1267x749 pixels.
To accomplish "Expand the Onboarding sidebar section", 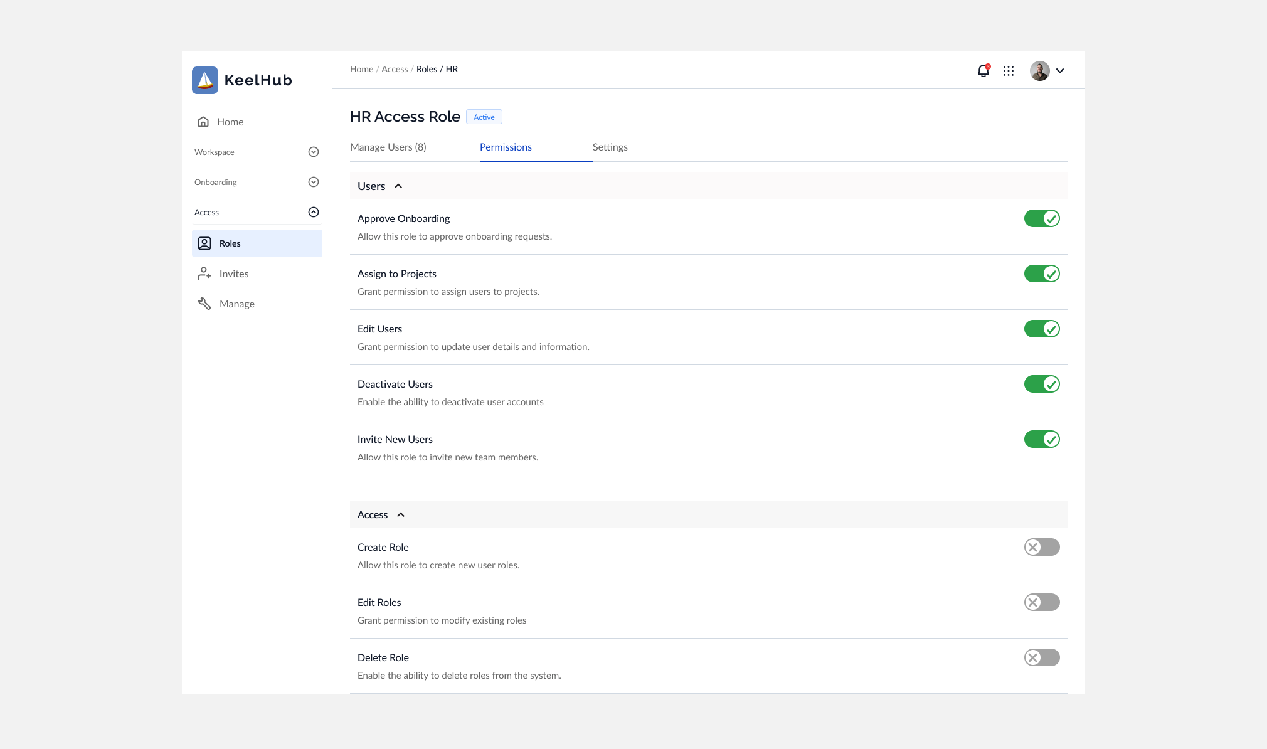I will tap(314, 182).
